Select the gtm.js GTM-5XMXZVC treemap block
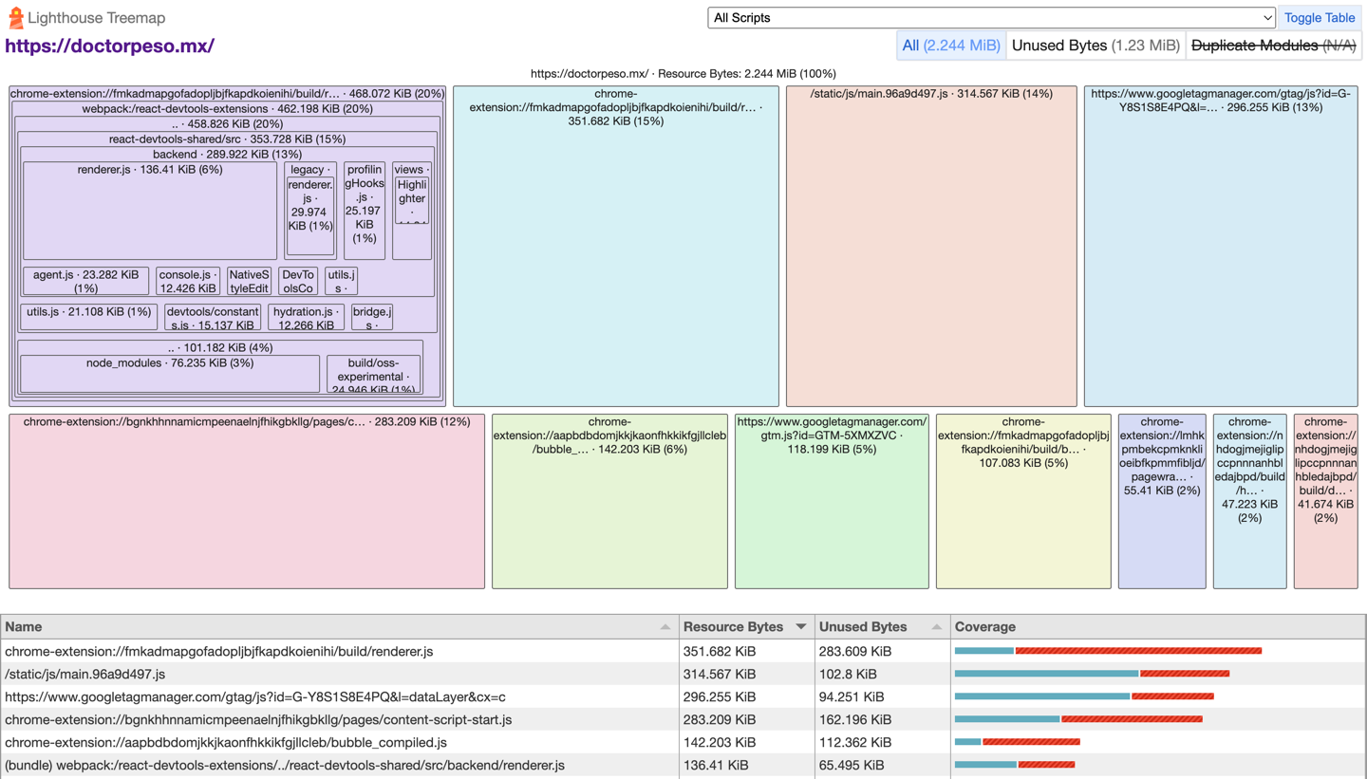Viewport: 1367px width, 779px height. [832, 501]
